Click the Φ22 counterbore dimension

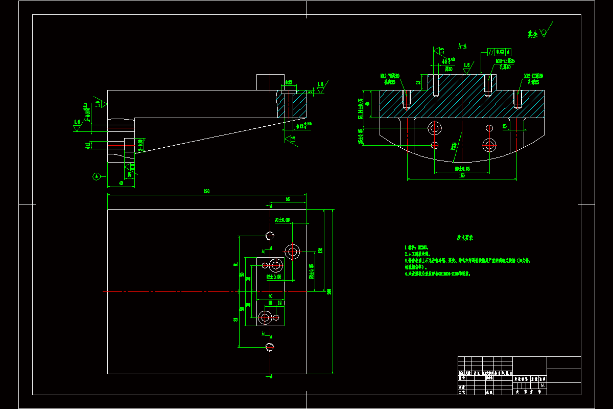(x=288, y=82)
